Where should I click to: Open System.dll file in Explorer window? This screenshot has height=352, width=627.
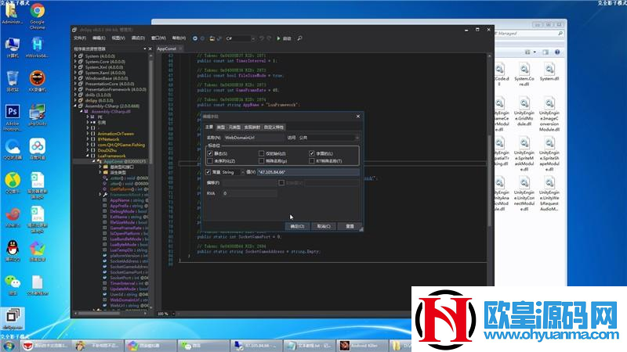(x=549, y=72)
